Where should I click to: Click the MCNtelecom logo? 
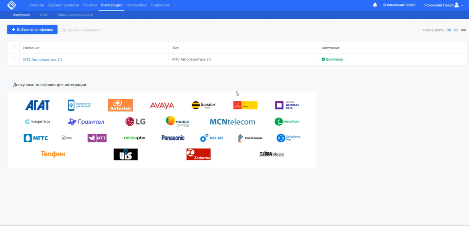[x=232, y=122]
